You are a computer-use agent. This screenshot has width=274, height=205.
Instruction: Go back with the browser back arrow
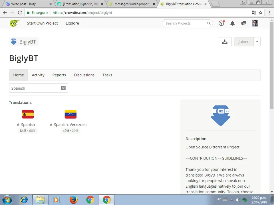point(5,13)
